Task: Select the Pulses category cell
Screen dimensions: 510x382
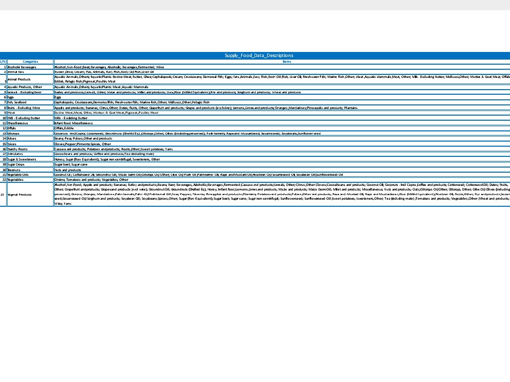Action: coord(30,139)
